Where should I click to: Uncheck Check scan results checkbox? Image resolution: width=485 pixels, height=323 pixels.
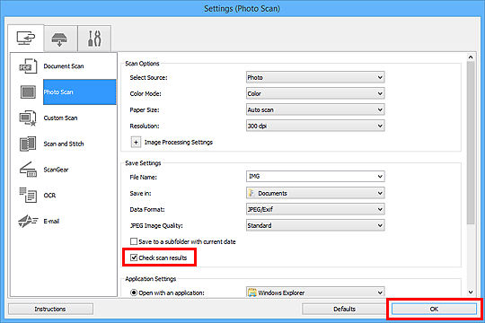134,258
